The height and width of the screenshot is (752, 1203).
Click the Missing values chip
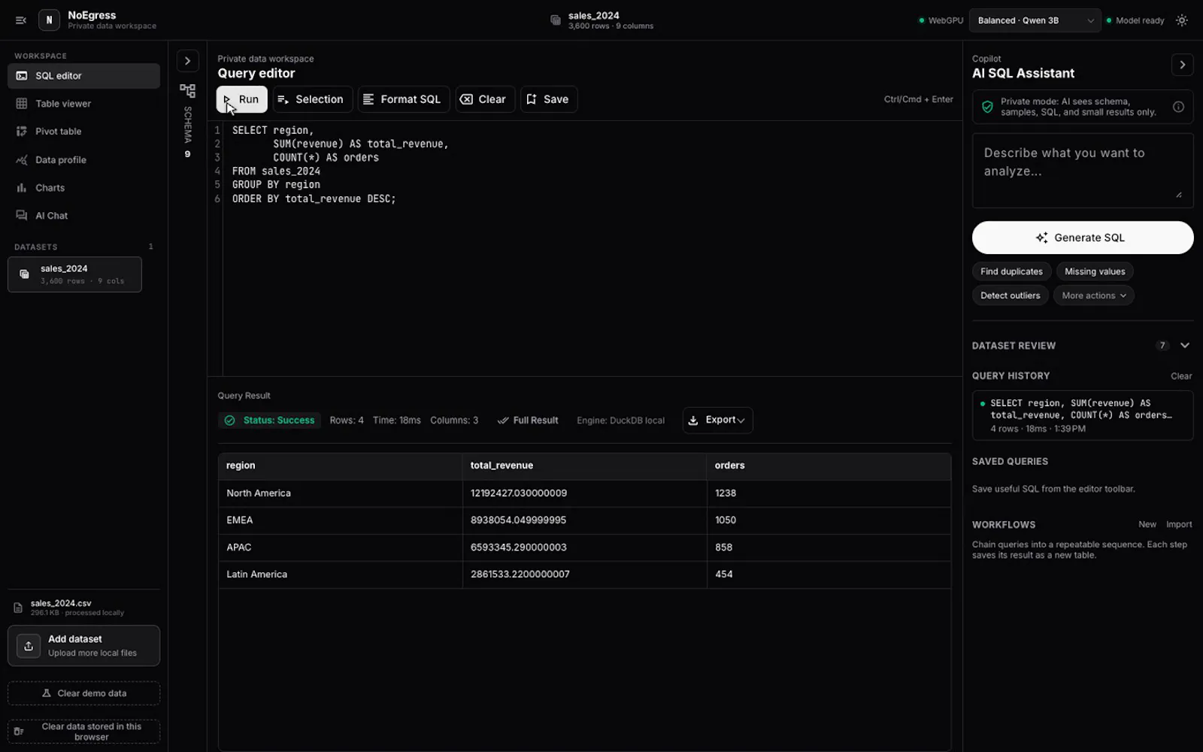tap(1095, 271)
